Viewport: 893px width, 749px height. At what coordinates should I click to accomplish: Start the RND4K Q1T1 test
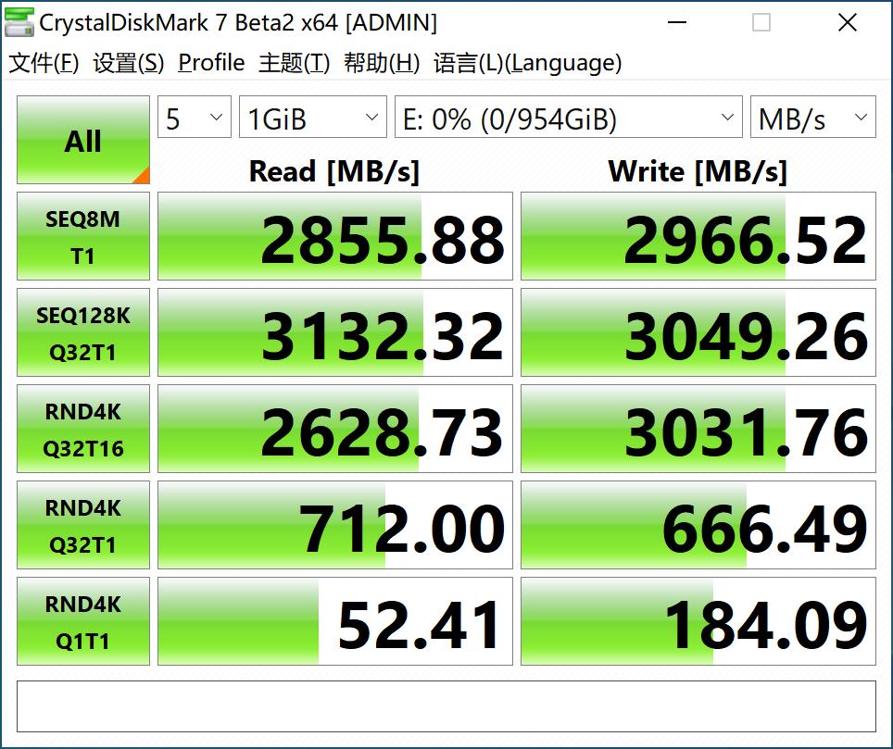pyautogui.click(x=83, y=621)
